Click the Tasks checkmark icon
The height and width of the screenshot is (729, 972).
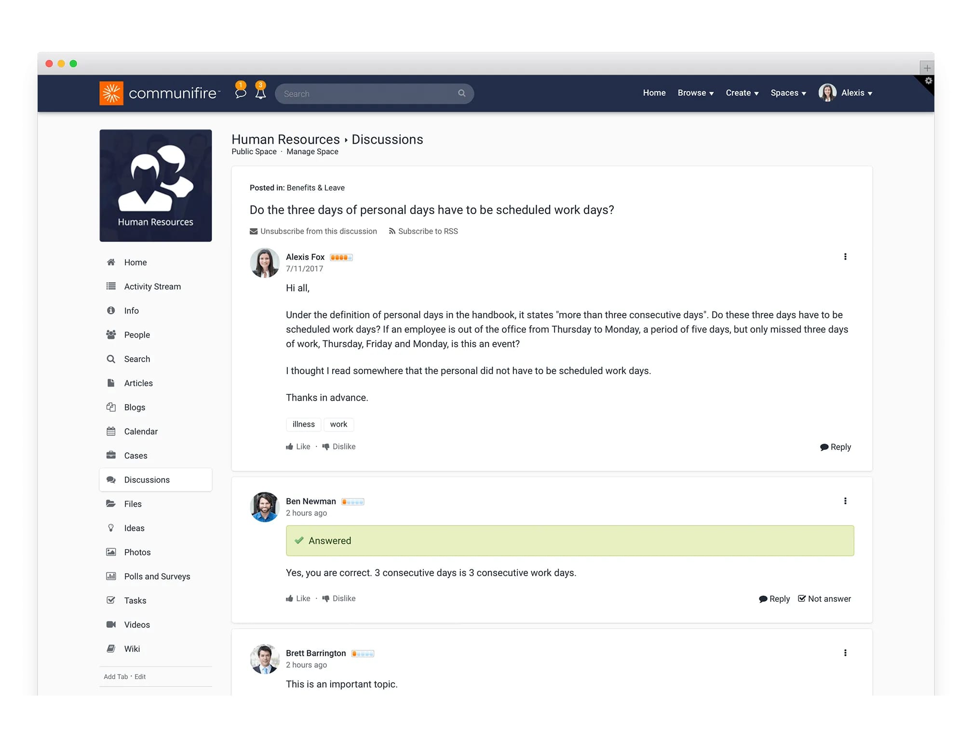[111, 600]
